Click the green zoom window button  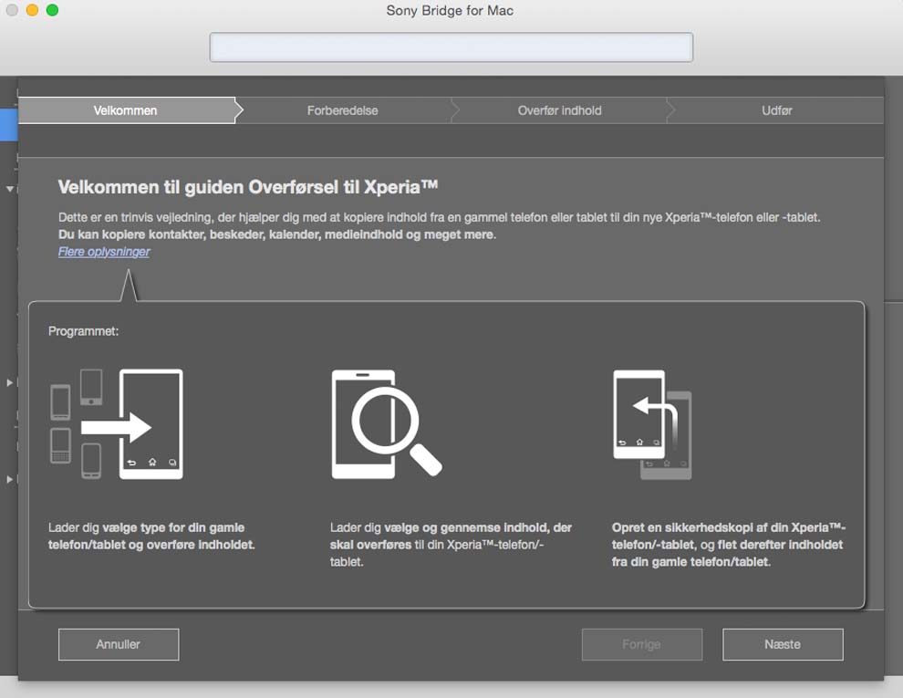pos(52,10)
